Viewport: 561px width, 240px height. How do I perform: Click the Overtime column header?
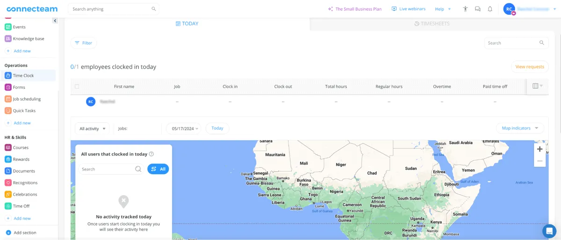click(442, 86)
